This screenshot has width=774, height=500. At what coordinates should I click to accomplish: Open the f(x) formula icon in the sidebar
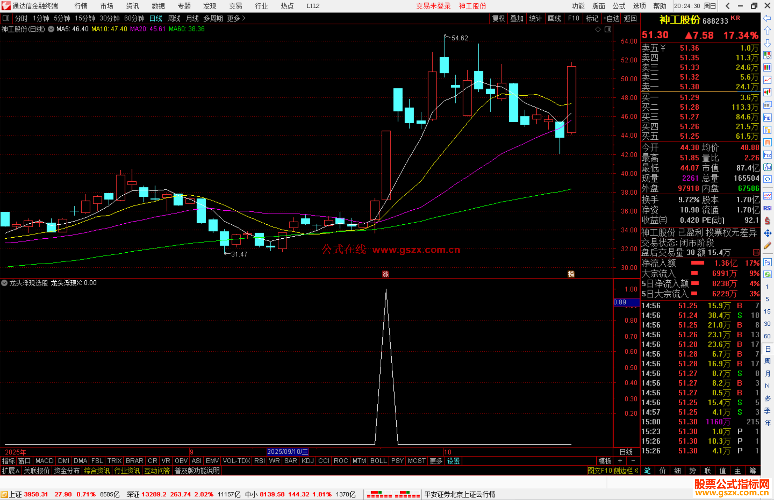pos(767,167)
